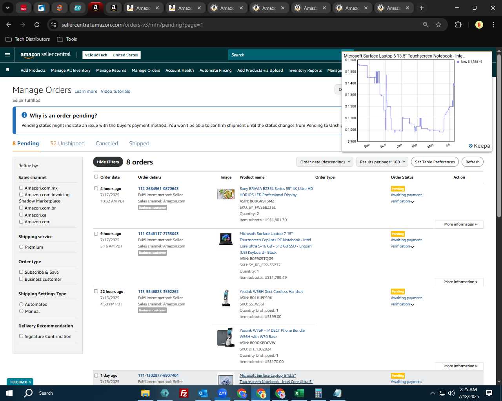This screenshot has width=502, height=401.
Task: Reload the page with browser refresh icon
Action: point(37,25)
